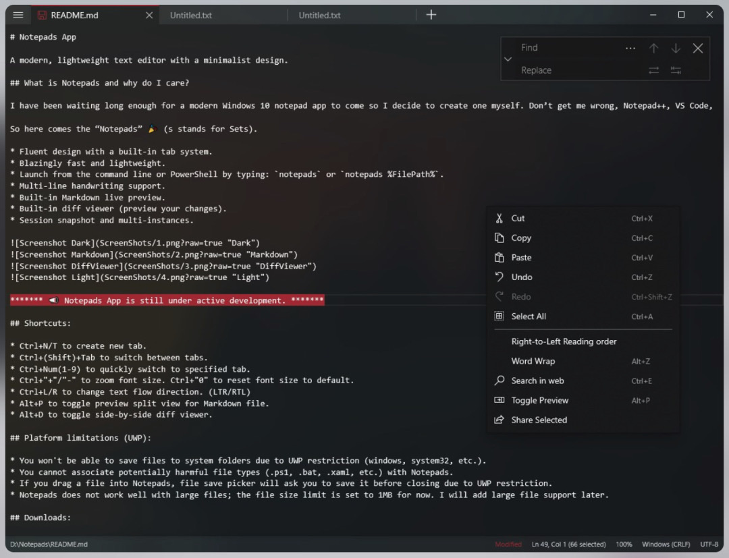Screen dimensions: 729x558
Task: Add a new tab with plus button
Action: (431, 15)
